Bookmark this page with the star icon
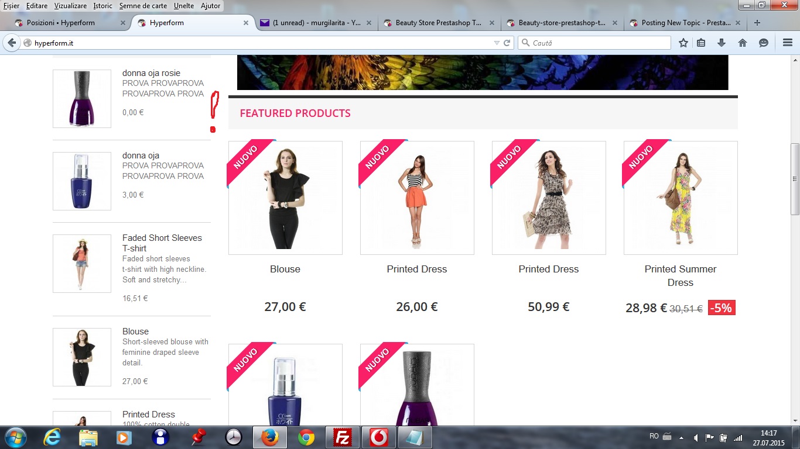Image resolution: width=800 pixels, height=449 pixels. (683, 43)
